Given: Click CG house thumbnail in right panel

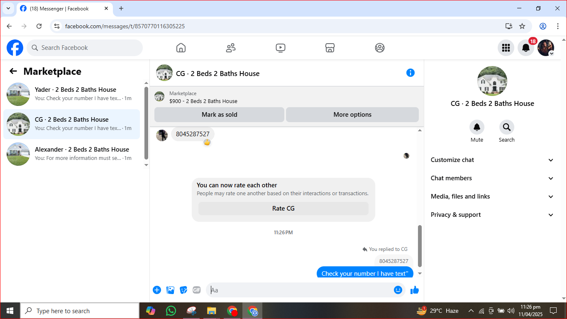Looking at the screenshot, I should [x=492, y=81].
